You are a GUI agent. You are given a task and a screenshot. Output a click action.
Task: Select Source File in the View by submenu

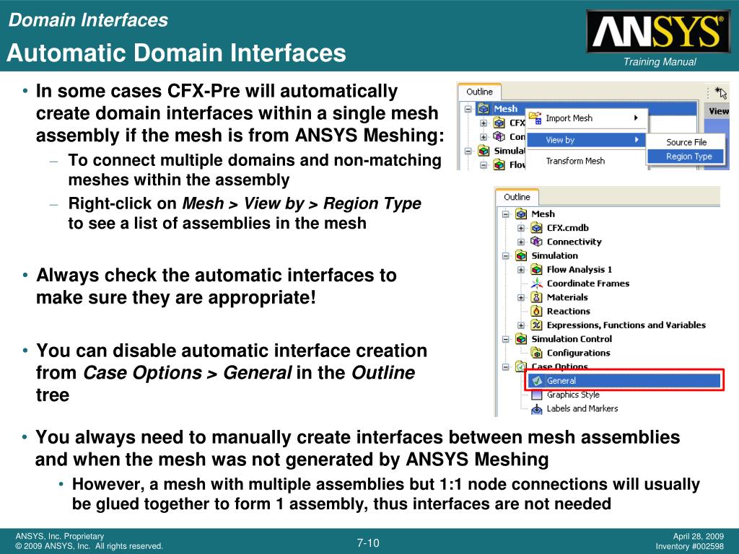pos(686,142)
